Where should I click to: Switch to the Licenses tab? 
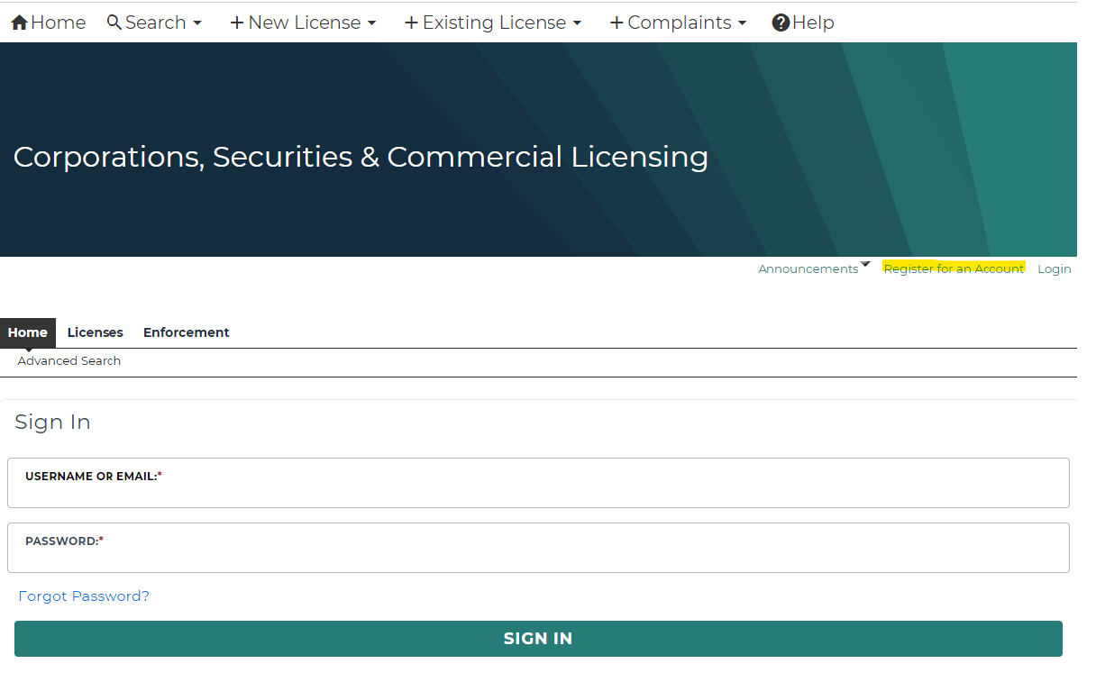click(96, 332)
